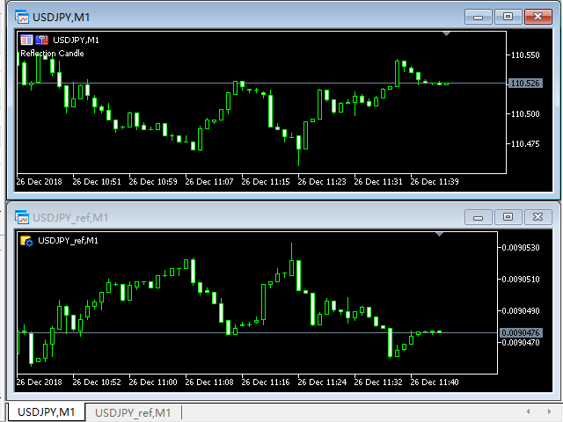This screenshot has height=422, width=563.
Task: Click the chart shift triangle in USDJPY_ref chart
Action: click(x=438, y=235)
